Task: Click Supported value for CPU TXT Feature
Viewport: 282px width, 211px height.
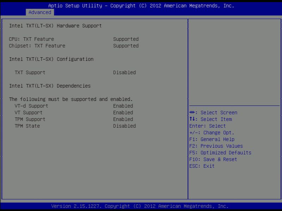Action: point(126,39)
